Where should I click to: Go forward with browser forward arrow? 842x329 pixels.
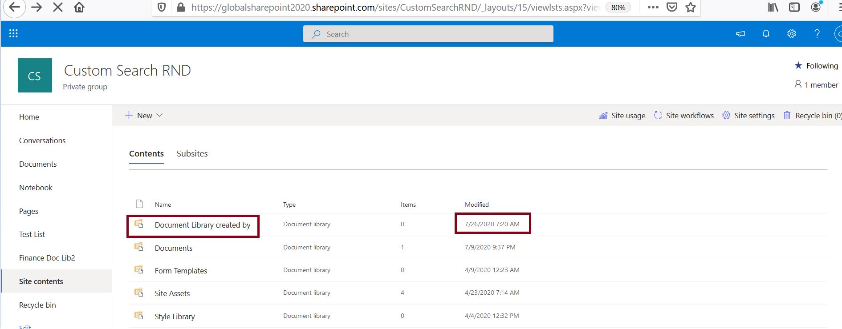coord(37,7)
